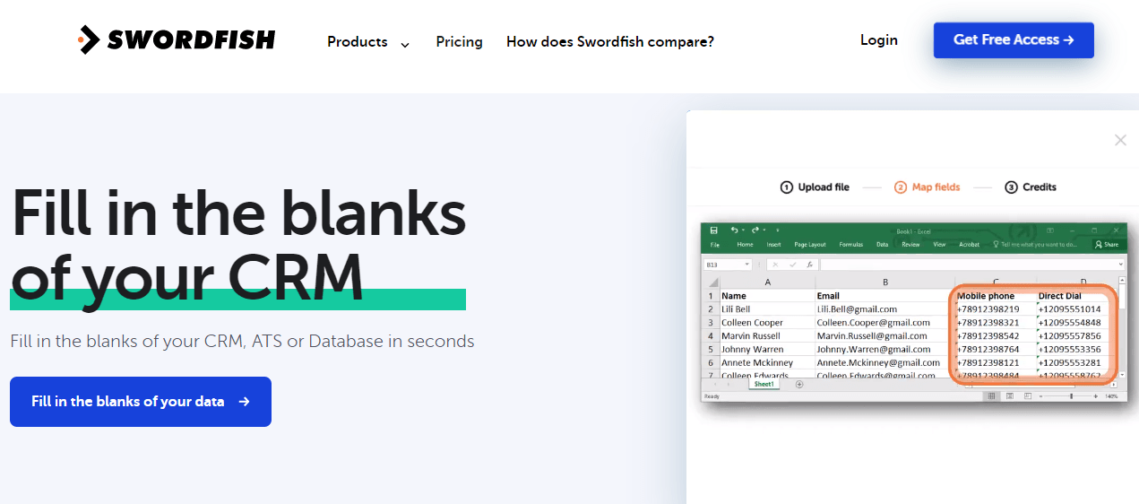This screenshot has width=1139, height=504.
Task: Click the Get Free Access button
Action: click(1014, 40)
